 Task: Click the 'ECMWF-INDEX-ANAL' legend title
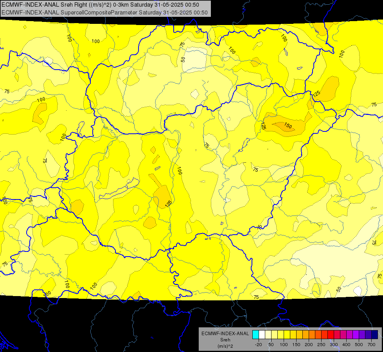[225, 334]
